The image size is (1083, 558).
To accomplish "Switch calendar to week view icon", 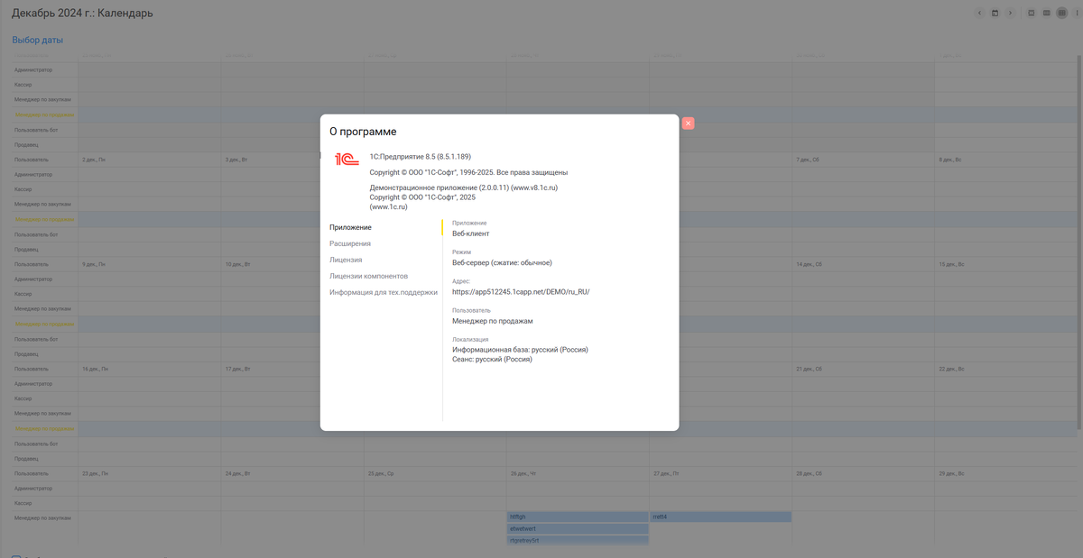I will [x=1046, y=13].
